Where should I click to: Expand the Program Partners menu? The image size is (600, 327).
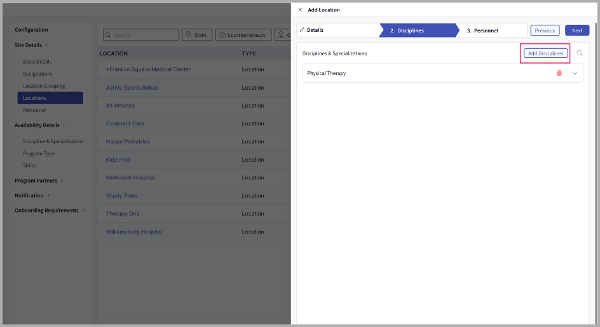[x=62, y=181]
